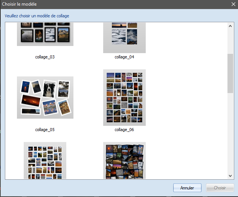Select the collage_03 framed photos thumbnail
Viewport: 238px width, 197px height.
point(45,34)
